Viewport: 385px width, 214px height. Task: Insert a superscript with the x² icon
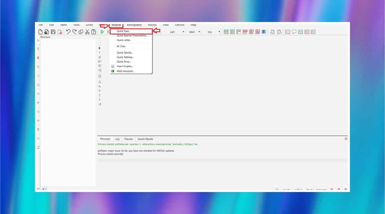pos(100,91)
